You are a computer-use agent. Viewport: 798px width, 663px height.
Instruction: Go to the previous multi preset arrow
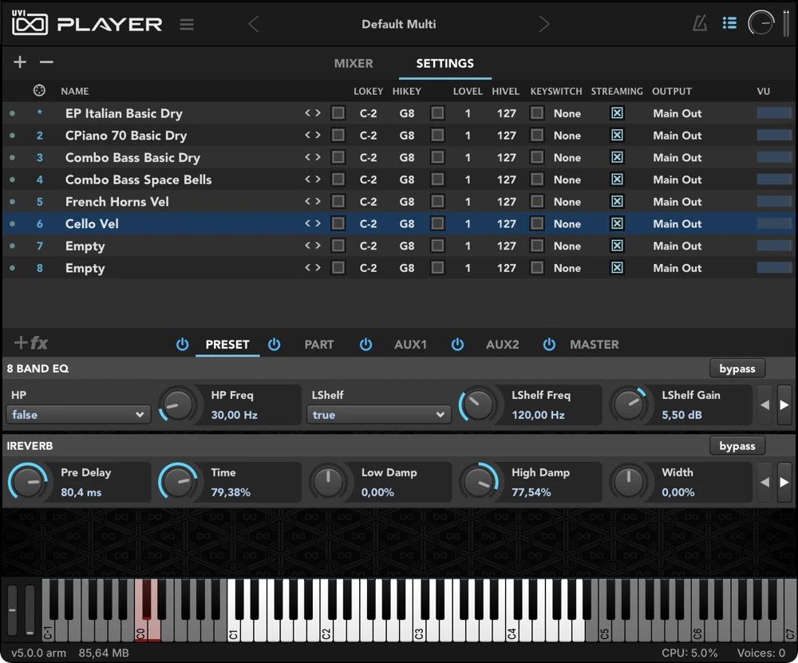point(254,24)
